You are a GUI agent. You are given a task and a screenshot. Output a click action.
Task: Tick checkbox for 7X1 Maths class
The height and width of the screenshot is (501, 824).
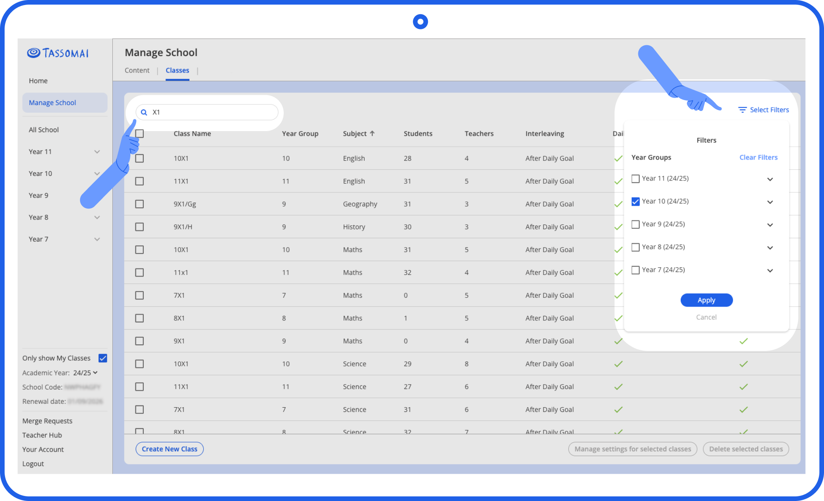coord(140,295)
